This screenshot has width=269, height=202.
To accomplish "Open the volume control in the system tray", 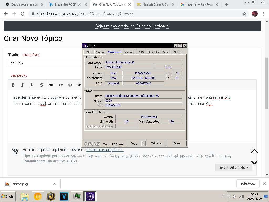I will 235,196.
